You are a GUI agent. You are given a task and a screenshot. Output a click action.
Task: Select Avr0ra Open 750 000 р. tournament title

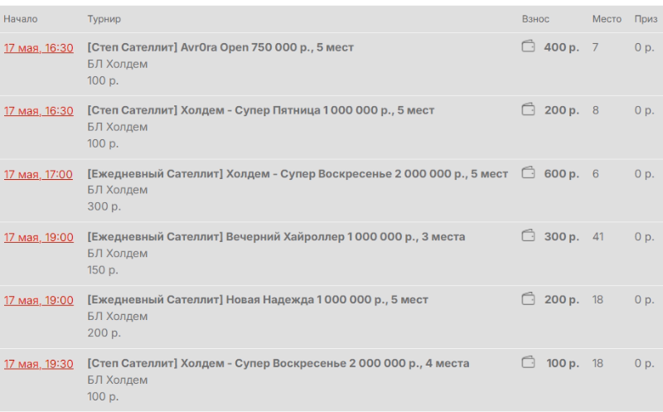(x=220, y=47)
